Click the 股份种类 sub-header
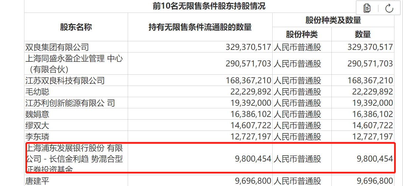Viewport: 403px width, 186px height. tap(302, 34)
